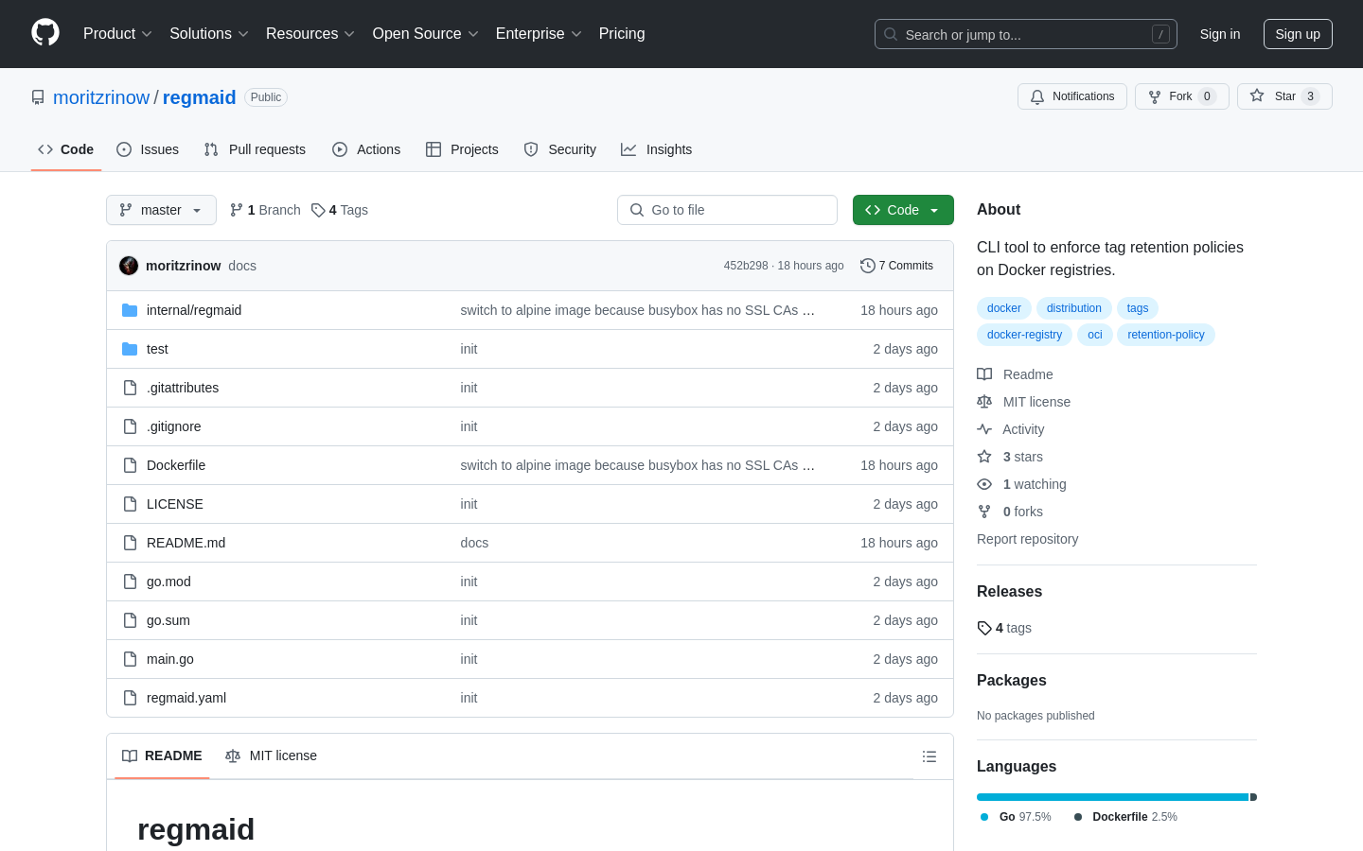Expand the green Code dropdown button

coord(903,210)
